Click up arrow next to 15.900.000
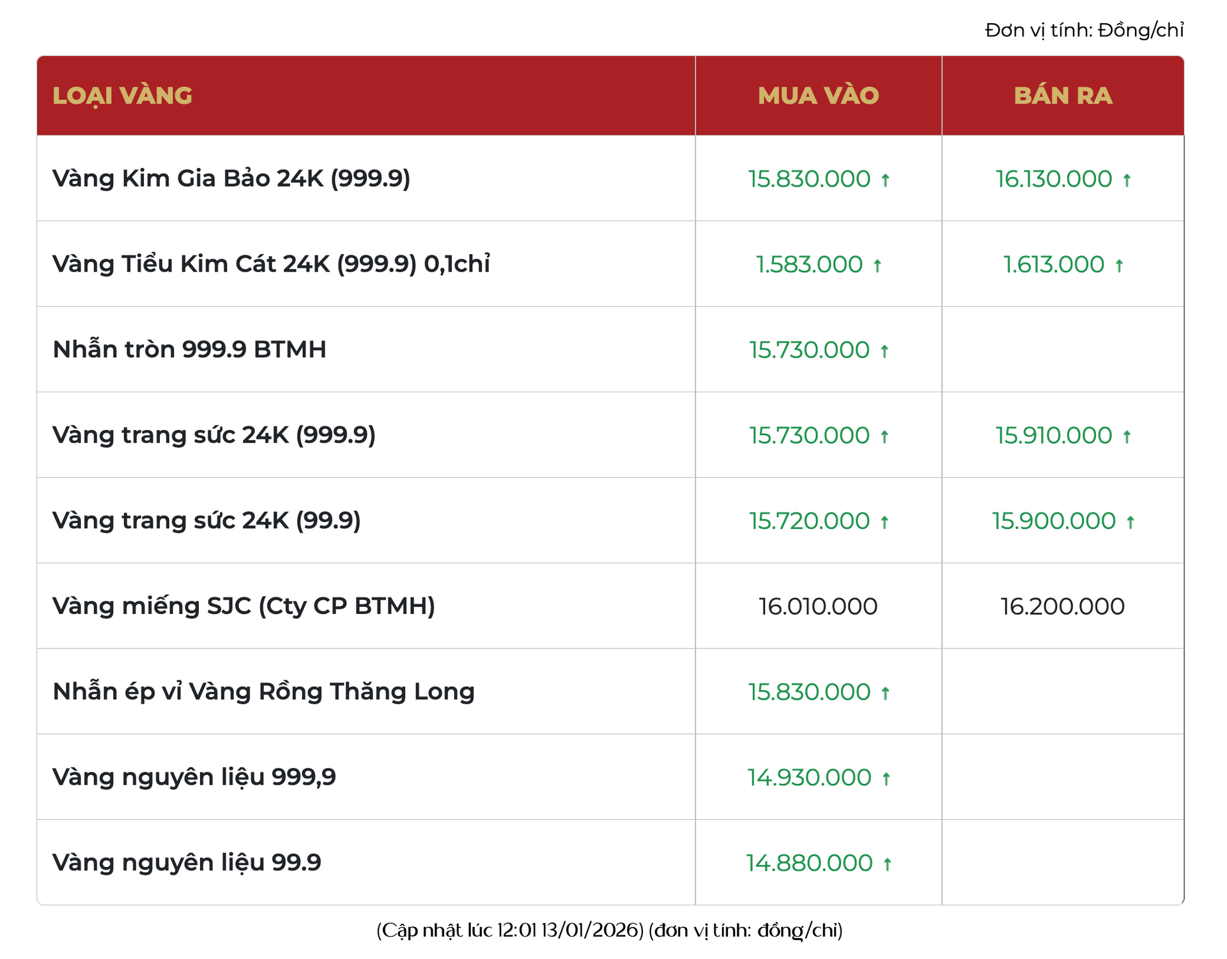This screenshot has height=959, width=1227. [x=1131, y=523]
